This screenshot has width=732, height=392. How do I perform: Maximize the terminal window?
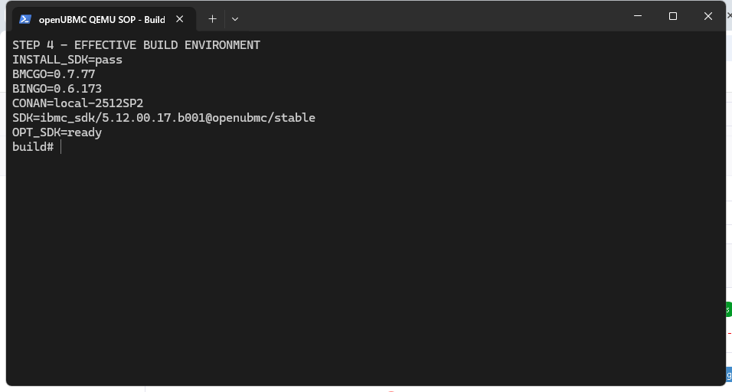(x=673, y=16)
